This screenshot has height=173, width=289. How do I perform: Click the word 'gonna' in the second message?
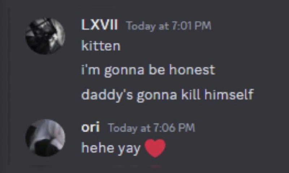click(124, 71)
